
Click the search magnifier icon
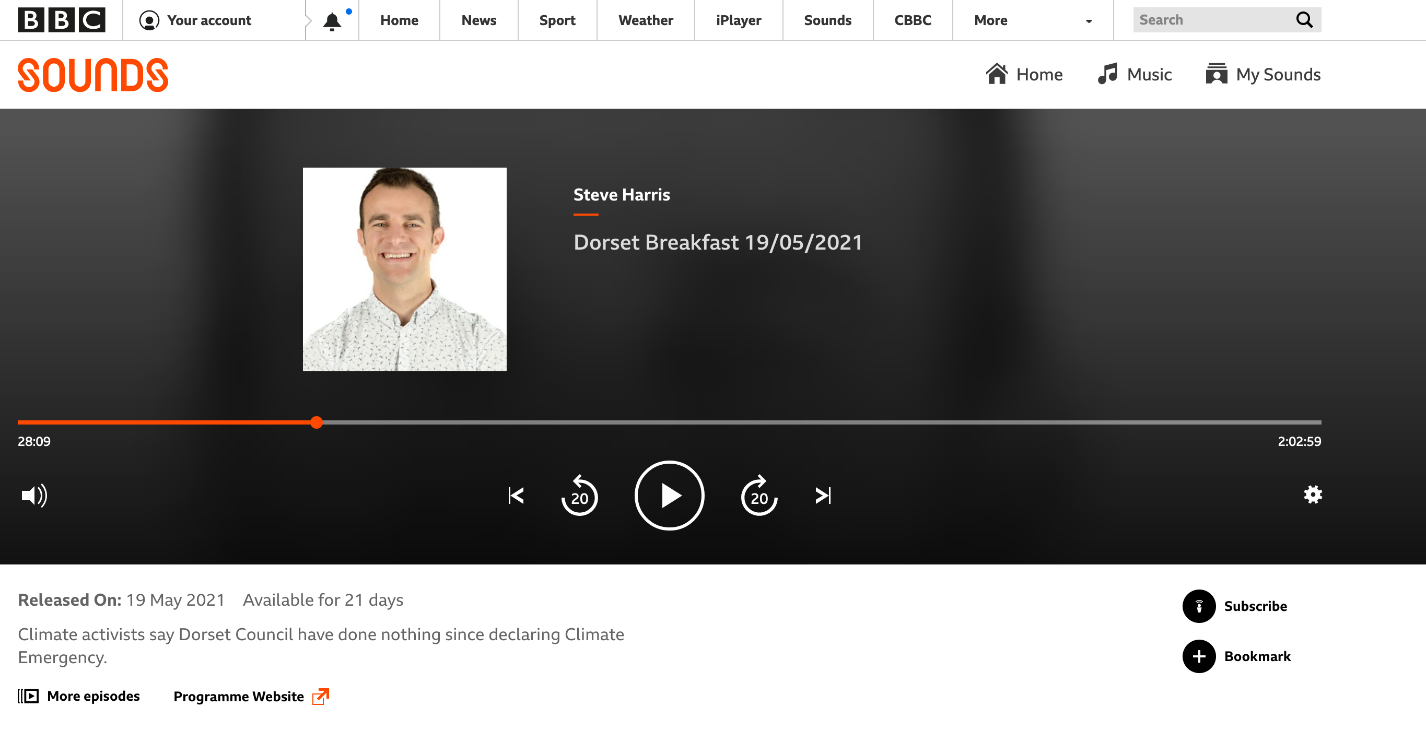click(1305, 20)
